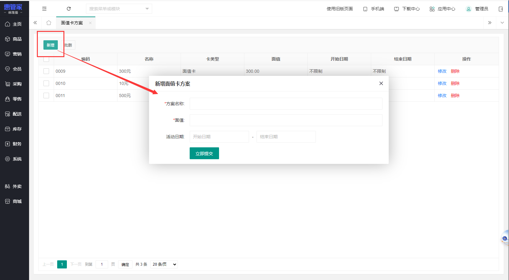Switch to the 面值卡方案 tab
Screen dimensions: 509x280
72,23
